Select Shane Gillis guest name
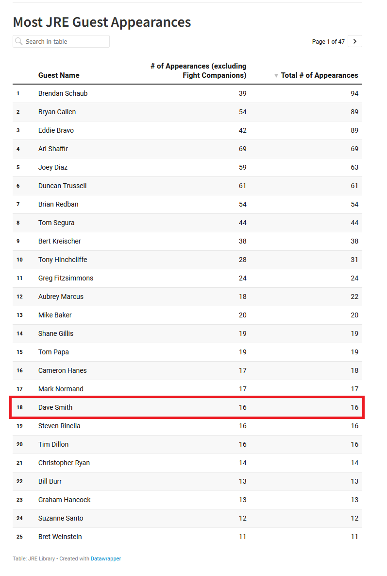Viewport: 387px width, 576px height. click(56, 333)
